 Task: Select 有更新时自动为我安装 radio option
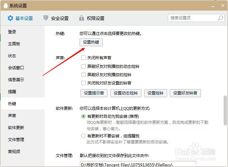(x=83, y=116)
